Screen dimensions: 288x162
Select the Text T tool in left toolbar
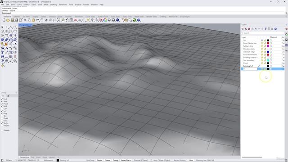click(x=2, y=52)
